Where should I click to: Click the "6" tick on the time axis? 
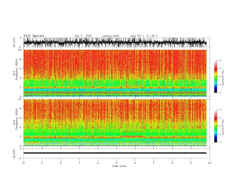135,163
